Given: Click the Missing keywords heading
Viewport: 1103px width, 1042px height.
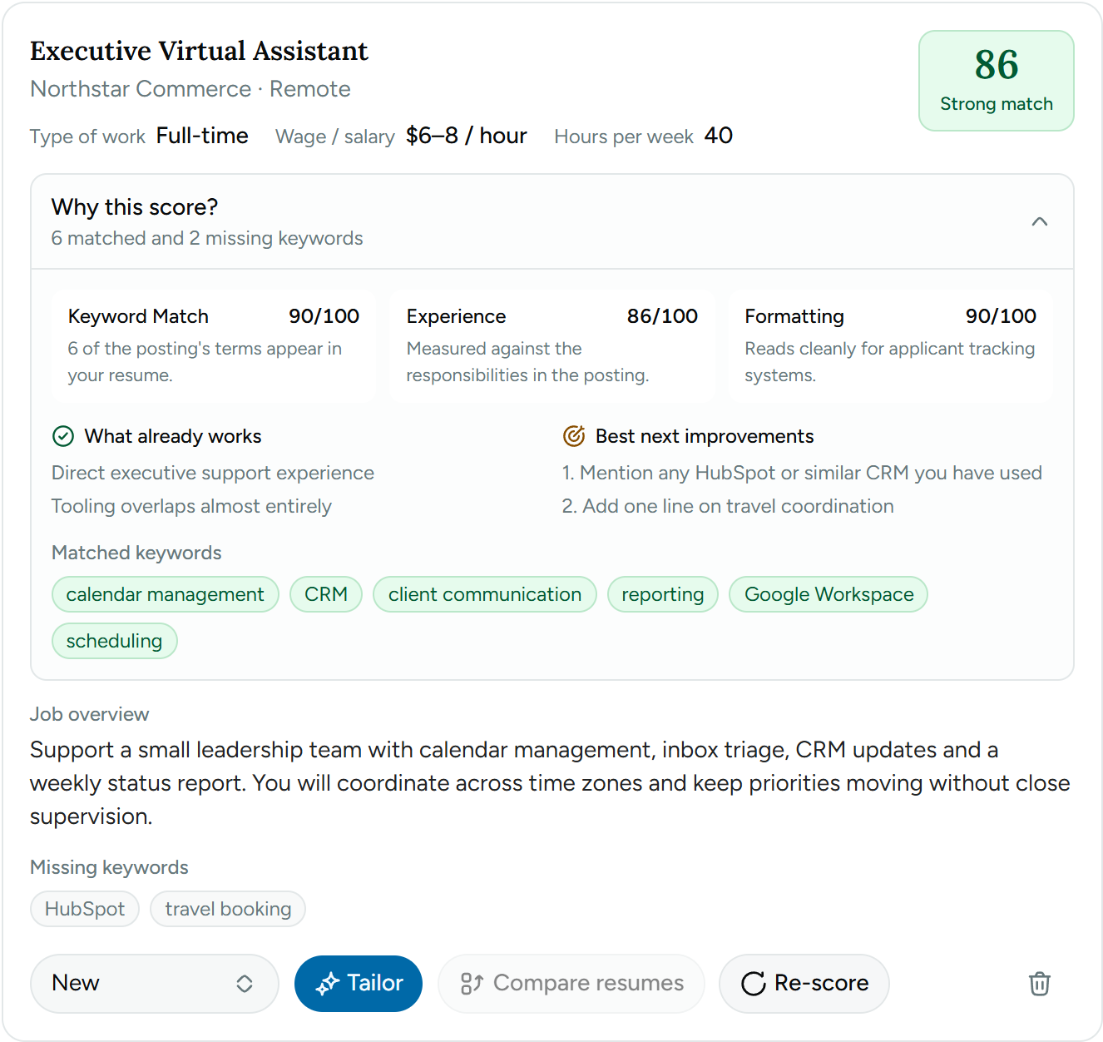Looking at the screenshot, I should click(x=110, y=867).
